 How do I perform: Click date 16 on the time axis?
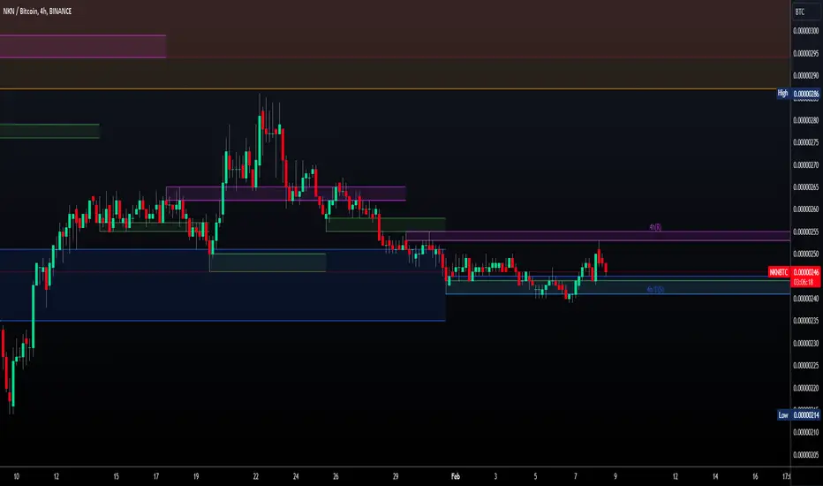[755, 476]
